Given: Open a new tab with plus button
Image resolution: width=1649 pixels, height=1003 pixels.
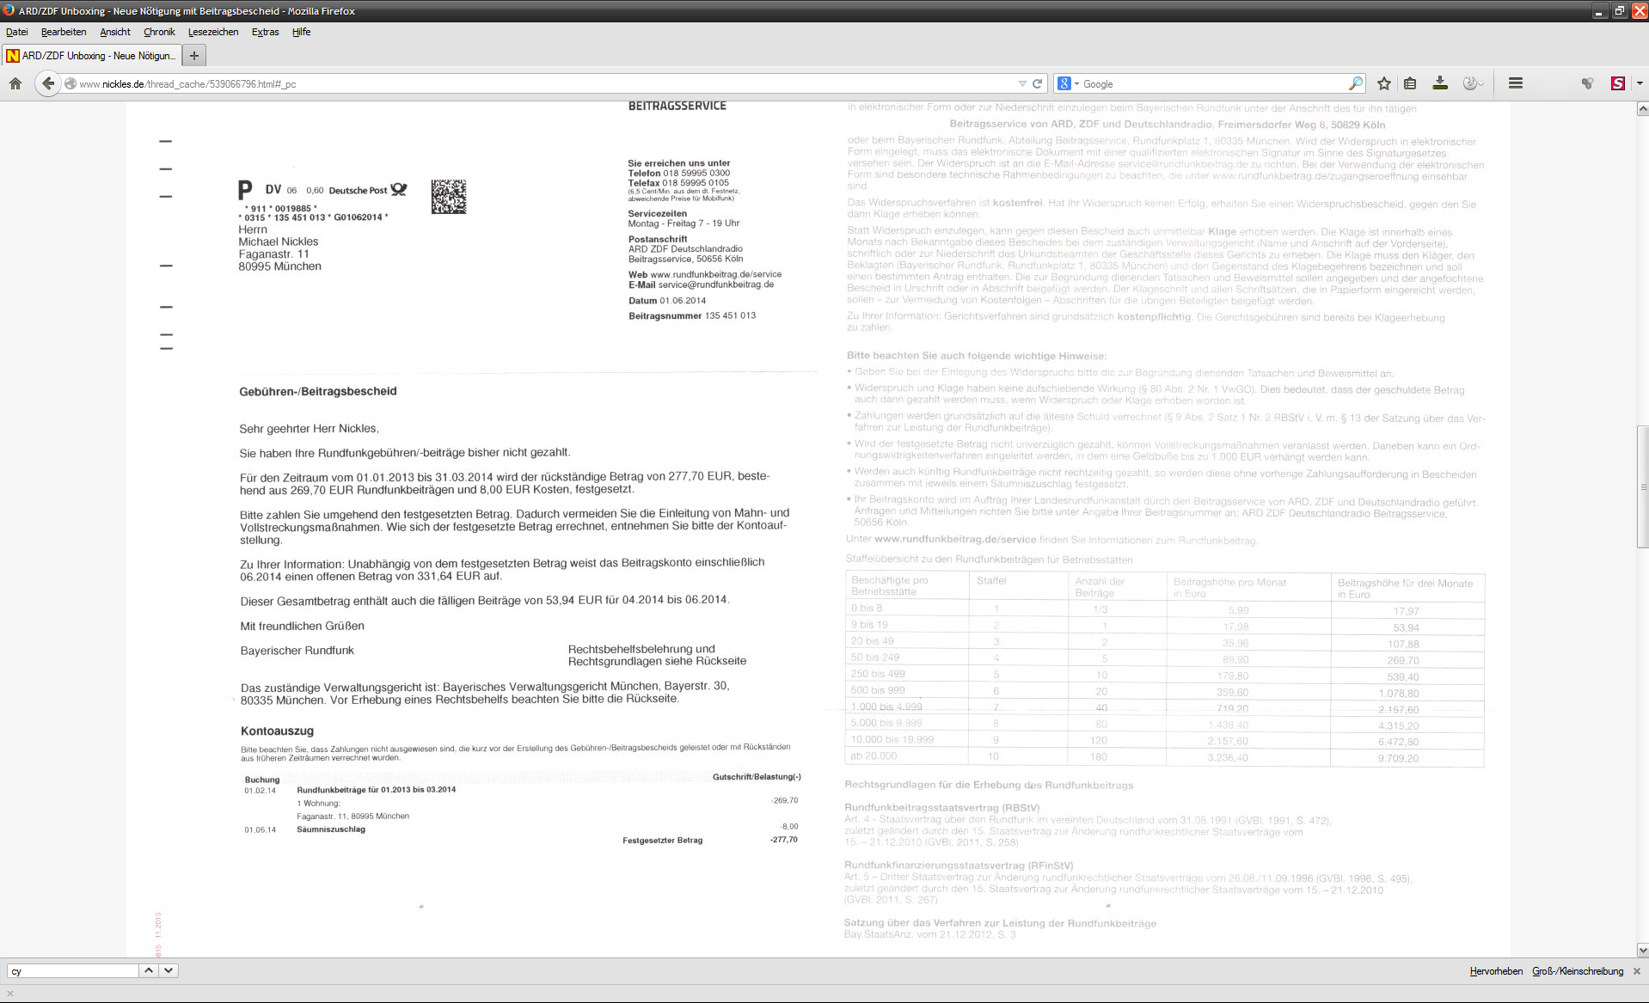Looking at the screenshot, I should point(194,56).
